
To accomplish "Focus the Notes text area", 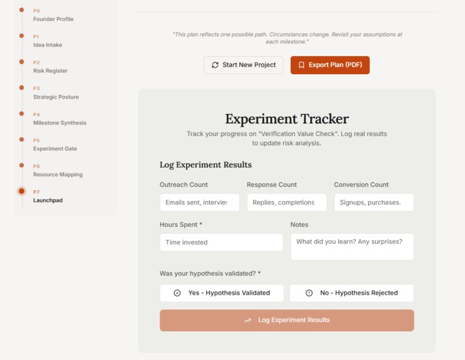I will pyautogui.click(x=352, y=247).
